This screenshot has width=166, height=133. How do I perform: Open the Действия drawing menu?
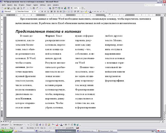(x=5, y=125)
